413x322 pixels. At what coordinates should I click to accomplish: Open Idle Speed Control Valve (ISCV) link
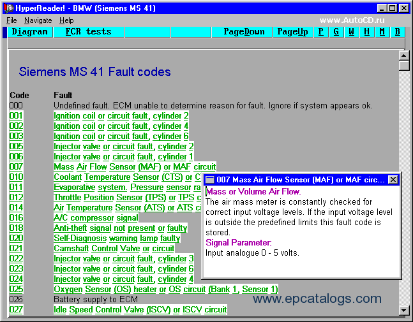[140, 310]
